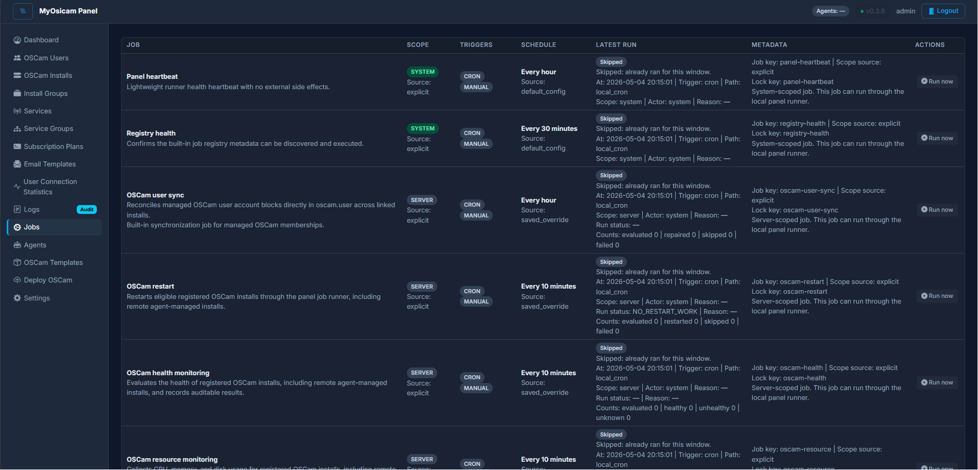978x470 pixels.
Task: Click the Install Groups icon
Action: pyautogui.click(x=17, y=93)
